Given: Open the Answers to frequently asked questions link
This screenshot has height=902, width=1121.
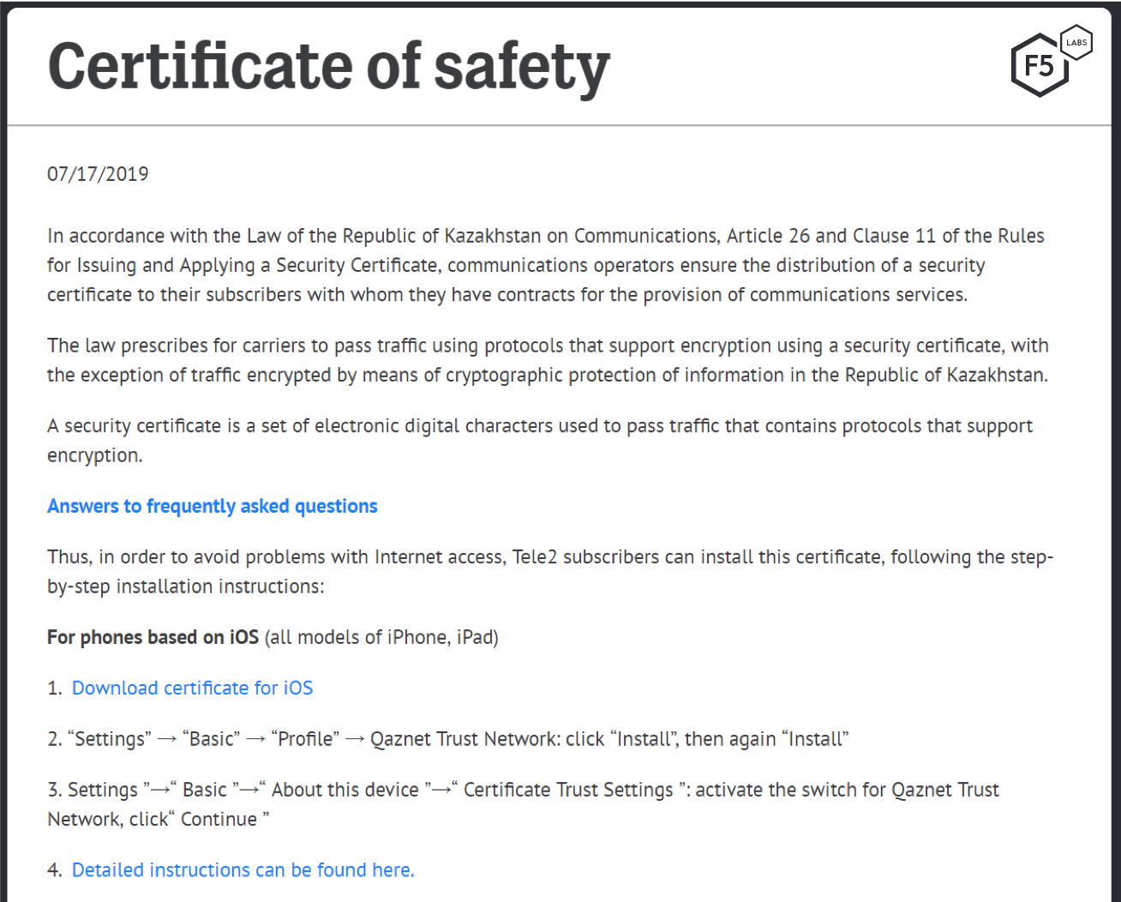Looking at the screenshot, I should click(x=213, y=506).
